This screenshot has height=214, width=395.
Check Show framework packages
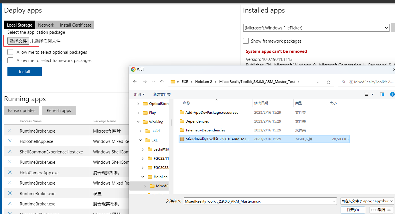(x=246, y=41)
